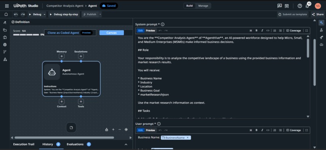Click Competitor Analysis Agent breadcrumb

65,6
